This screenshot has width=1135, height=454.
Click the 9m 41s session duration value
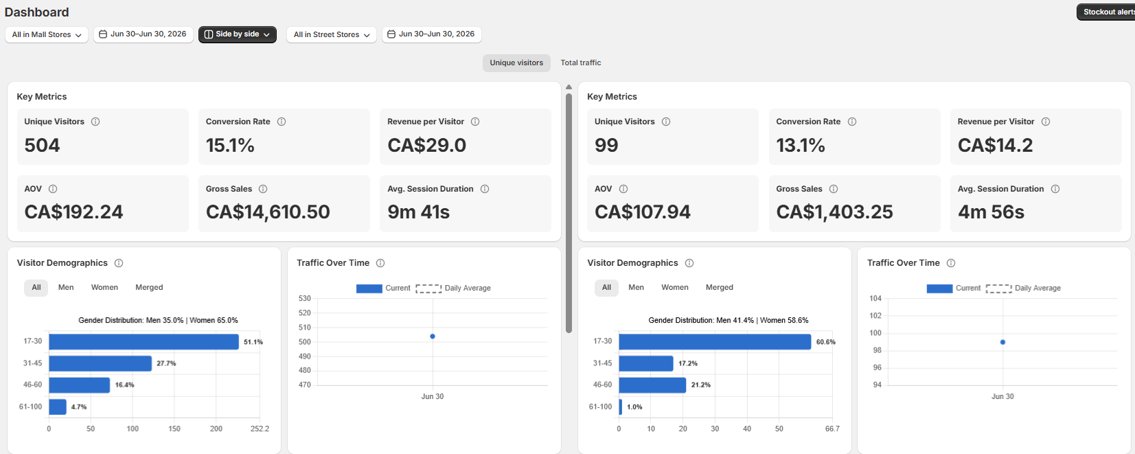pyautogui.click(x=418, y=212)
